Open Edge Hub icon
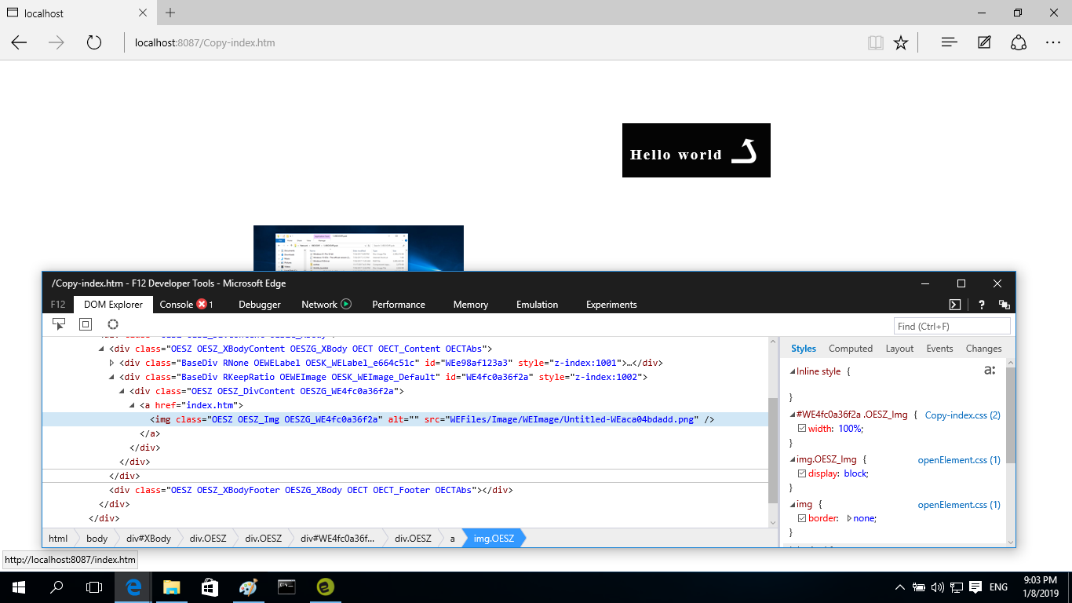This screenshot has height=603, width=1072. coord(949,42)
